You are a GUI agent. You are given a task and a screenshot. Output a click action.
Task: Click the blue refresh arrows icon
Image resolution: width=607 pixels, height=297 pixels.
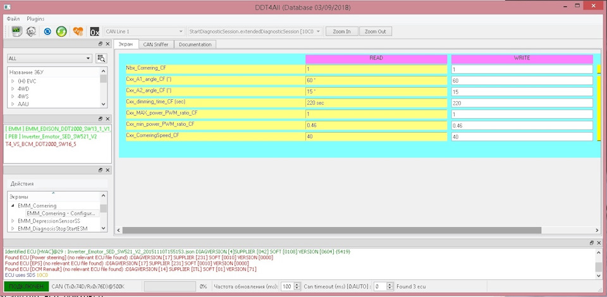[47, 32]
